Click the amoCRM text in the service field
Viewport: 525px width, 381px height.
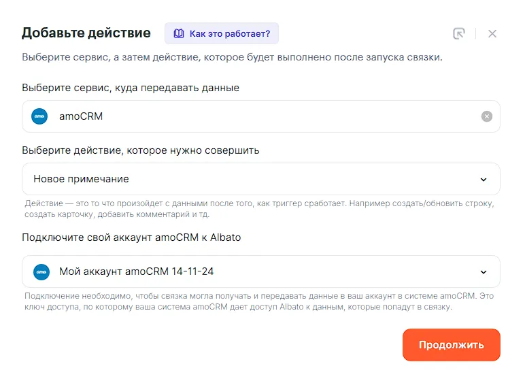point(81,116)
